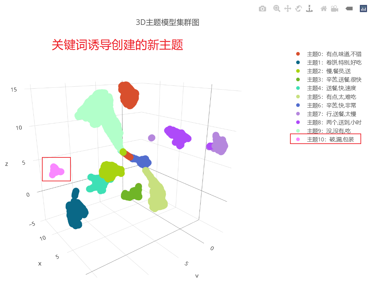Select the Pan tool in the modebar
369x287 pixels.
coord(288,9)
